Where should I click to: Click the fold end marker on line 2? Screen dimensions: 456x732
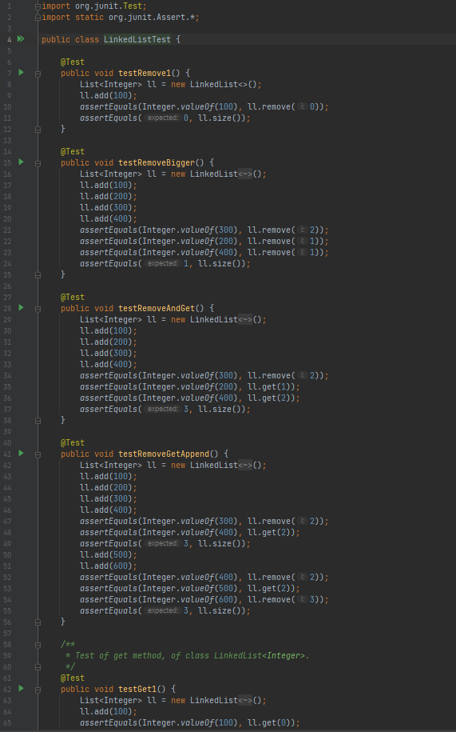tap(38, 18)
